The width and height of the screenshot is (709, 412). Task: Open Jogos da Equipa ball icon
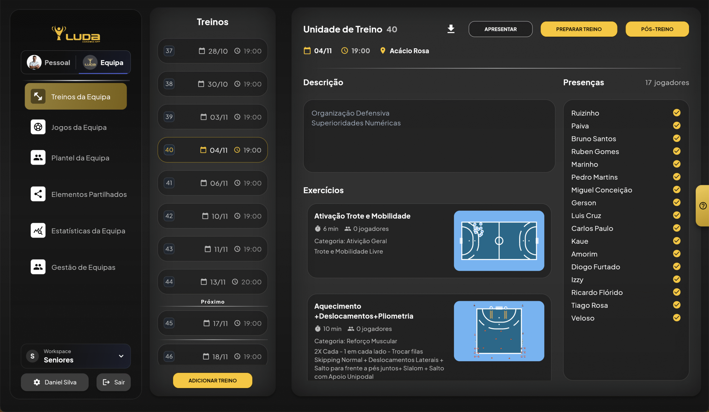pos(38,127)
